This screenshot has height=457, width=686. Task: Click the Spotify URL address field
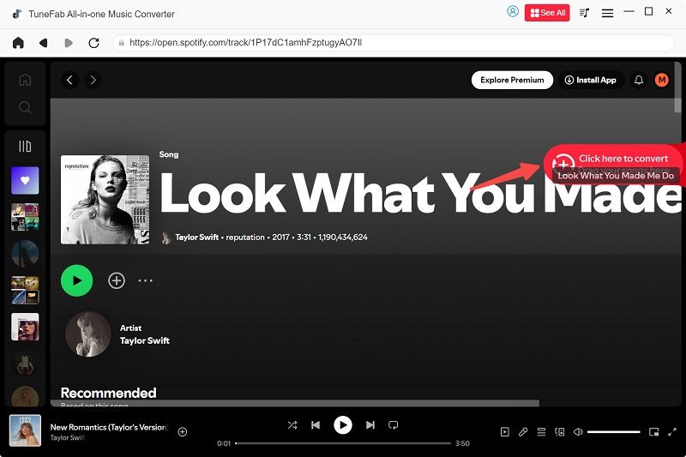[393, 43]
